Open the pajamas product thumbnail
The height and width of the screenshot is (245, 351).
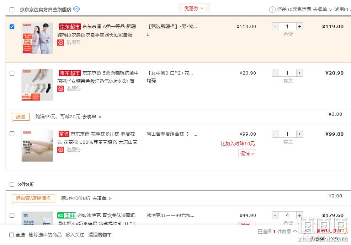click(37, 38)
